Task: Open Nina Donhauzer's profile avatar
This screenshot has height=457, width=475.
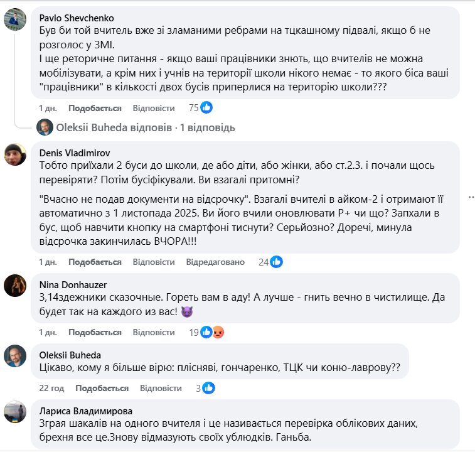Action: coord(15,286)
